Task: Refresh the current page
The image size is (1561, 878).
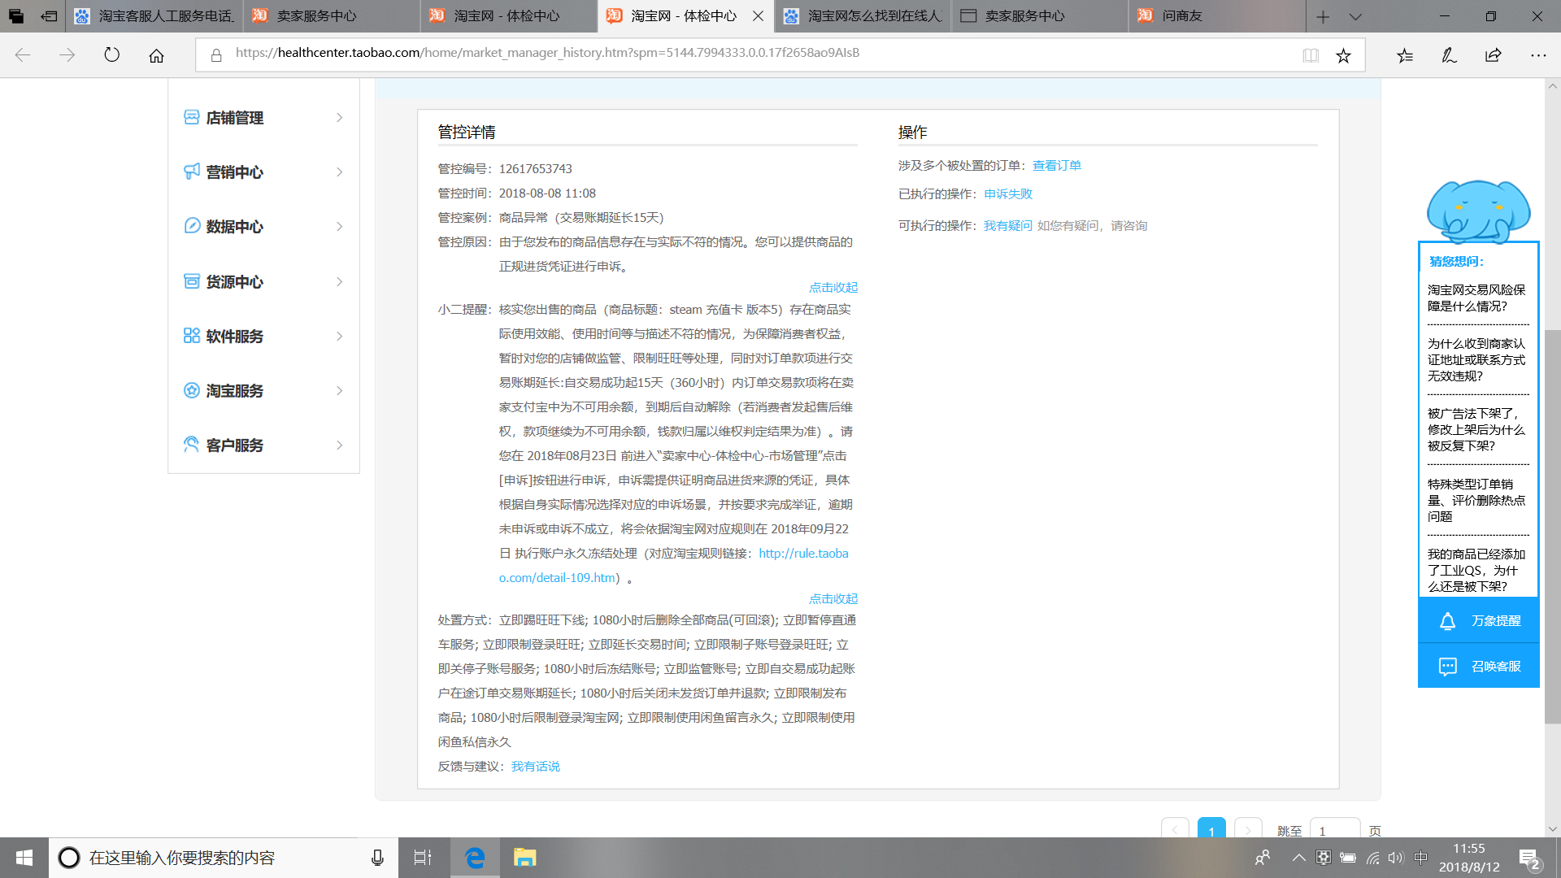Action: 112,55
